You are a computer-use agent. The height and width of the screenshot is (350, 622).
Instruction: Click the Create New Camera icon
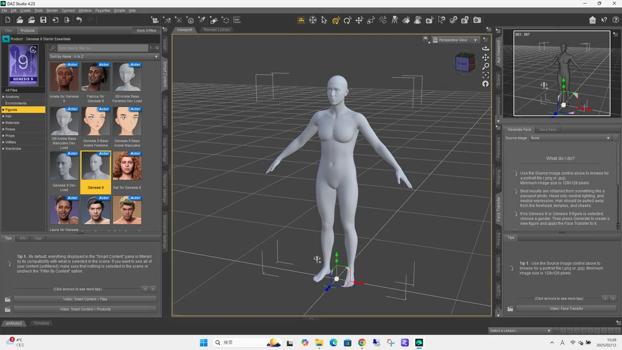[x=154, y=20]
